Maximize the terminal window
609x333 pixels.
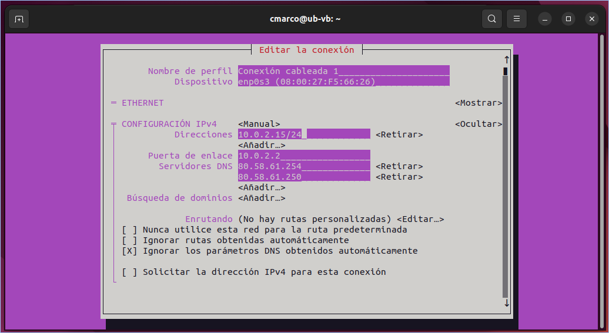(x=568, y=19)
